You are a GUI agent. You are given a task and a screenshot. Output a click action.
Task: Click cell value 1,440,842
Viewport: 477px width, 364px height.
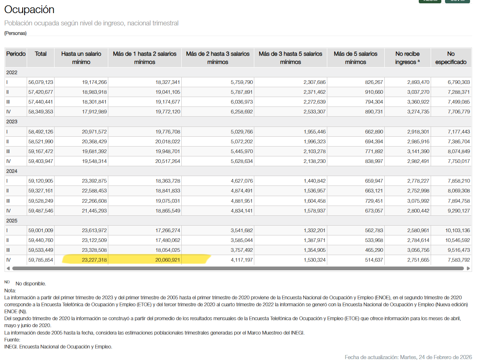click(x=315, y=181)
